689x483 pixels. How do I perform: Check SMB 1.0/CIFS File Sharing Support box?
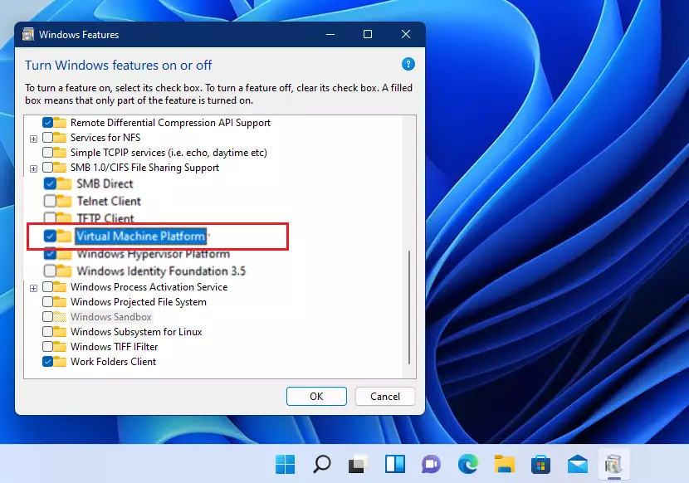click(47, 168)
